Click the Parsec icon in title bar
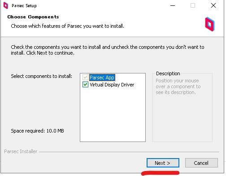 tap(6, 5)
